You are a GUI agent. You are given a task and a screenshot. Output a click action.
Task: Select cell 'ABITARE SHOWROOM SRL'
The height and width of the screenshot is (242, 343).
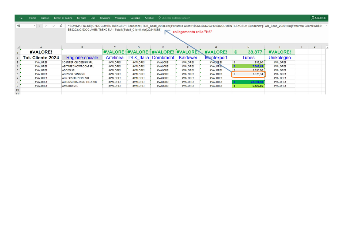82,66
